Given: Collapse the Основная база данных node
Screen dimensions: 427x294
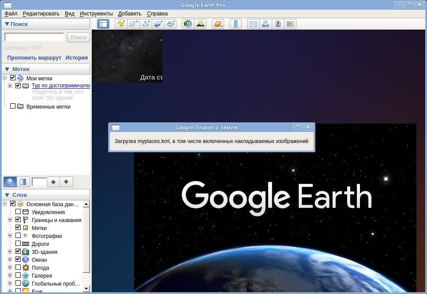Looking at the screenshot, I should (4, 204).
